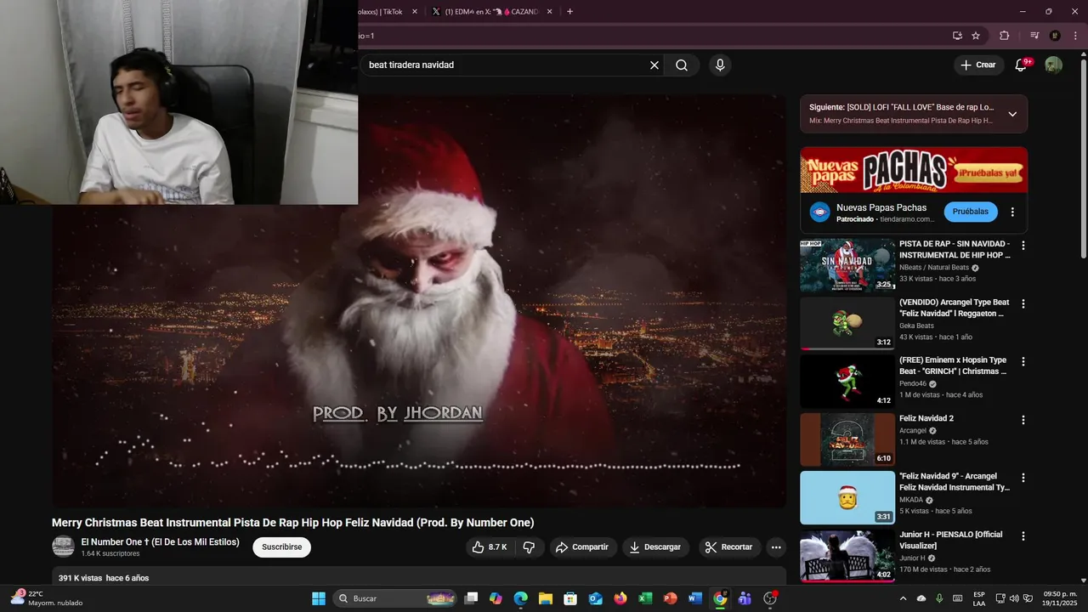Open the Chrome profile avatar
The width and height of the screenshot is (1088, 612).
[x=1055, y=36]
